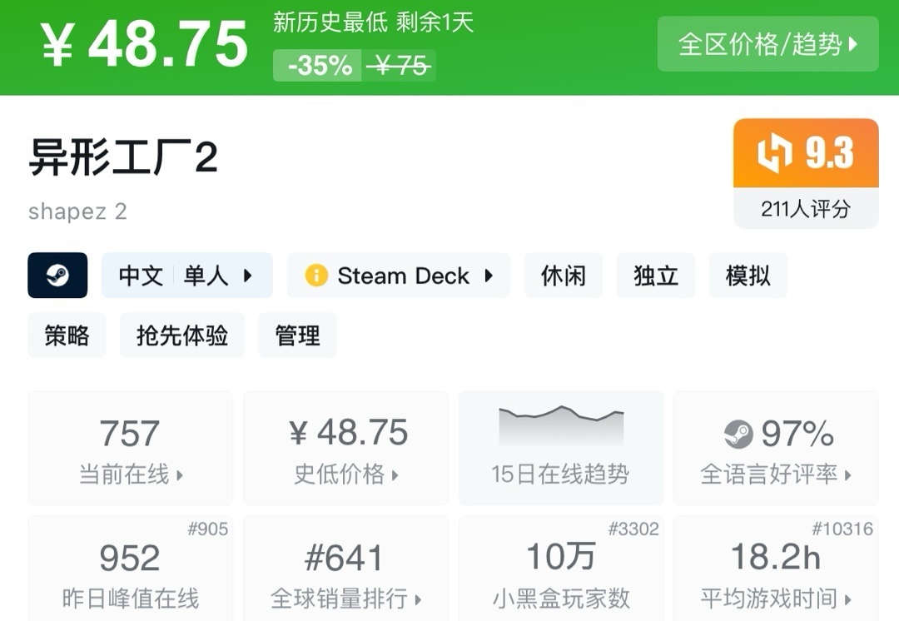This screenshot has height=621, width=899.
Task: Select the 管理 genre tag
Action: pos(297,335)
